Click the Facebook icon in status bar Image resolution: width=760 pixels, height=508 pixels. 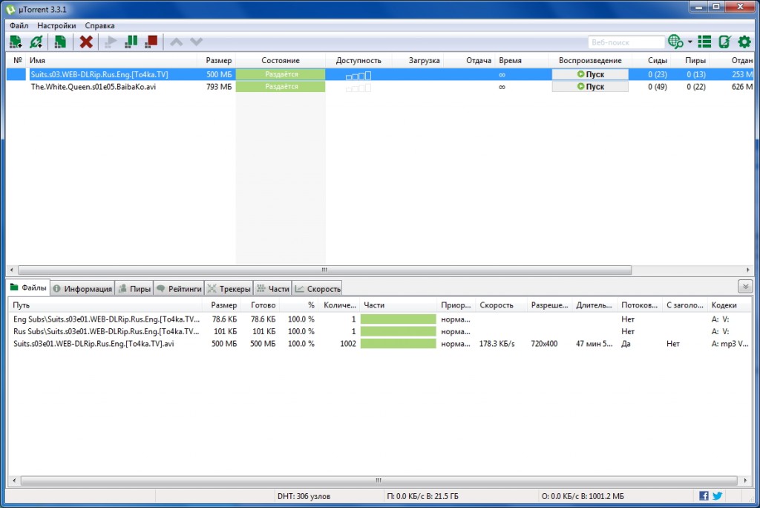(704, 496)
